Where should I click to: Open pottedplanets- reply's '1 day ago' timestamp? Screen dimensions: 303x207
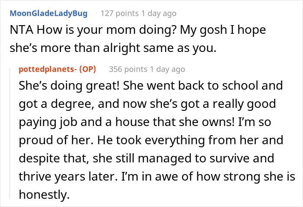(167, 69)
